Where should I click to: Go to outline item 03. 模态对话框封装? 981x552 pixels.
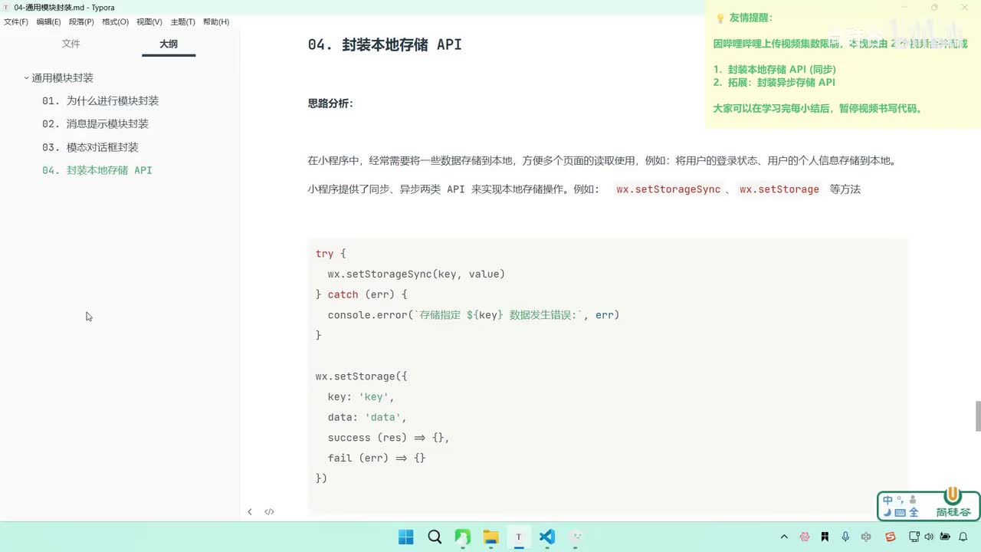(x=90, y=147)
